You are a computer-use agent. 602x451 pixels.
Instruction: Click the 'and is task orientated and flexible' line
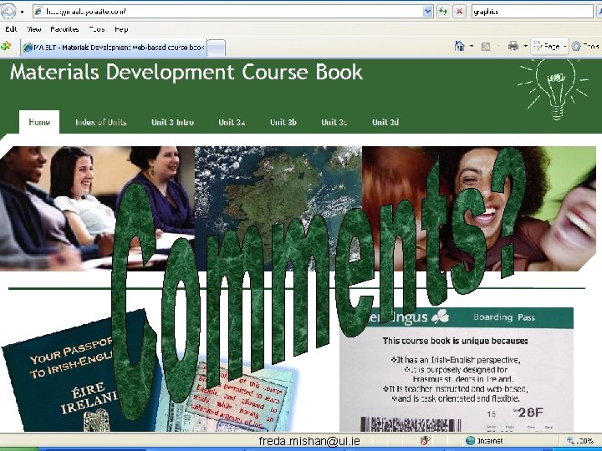(456, 398)
